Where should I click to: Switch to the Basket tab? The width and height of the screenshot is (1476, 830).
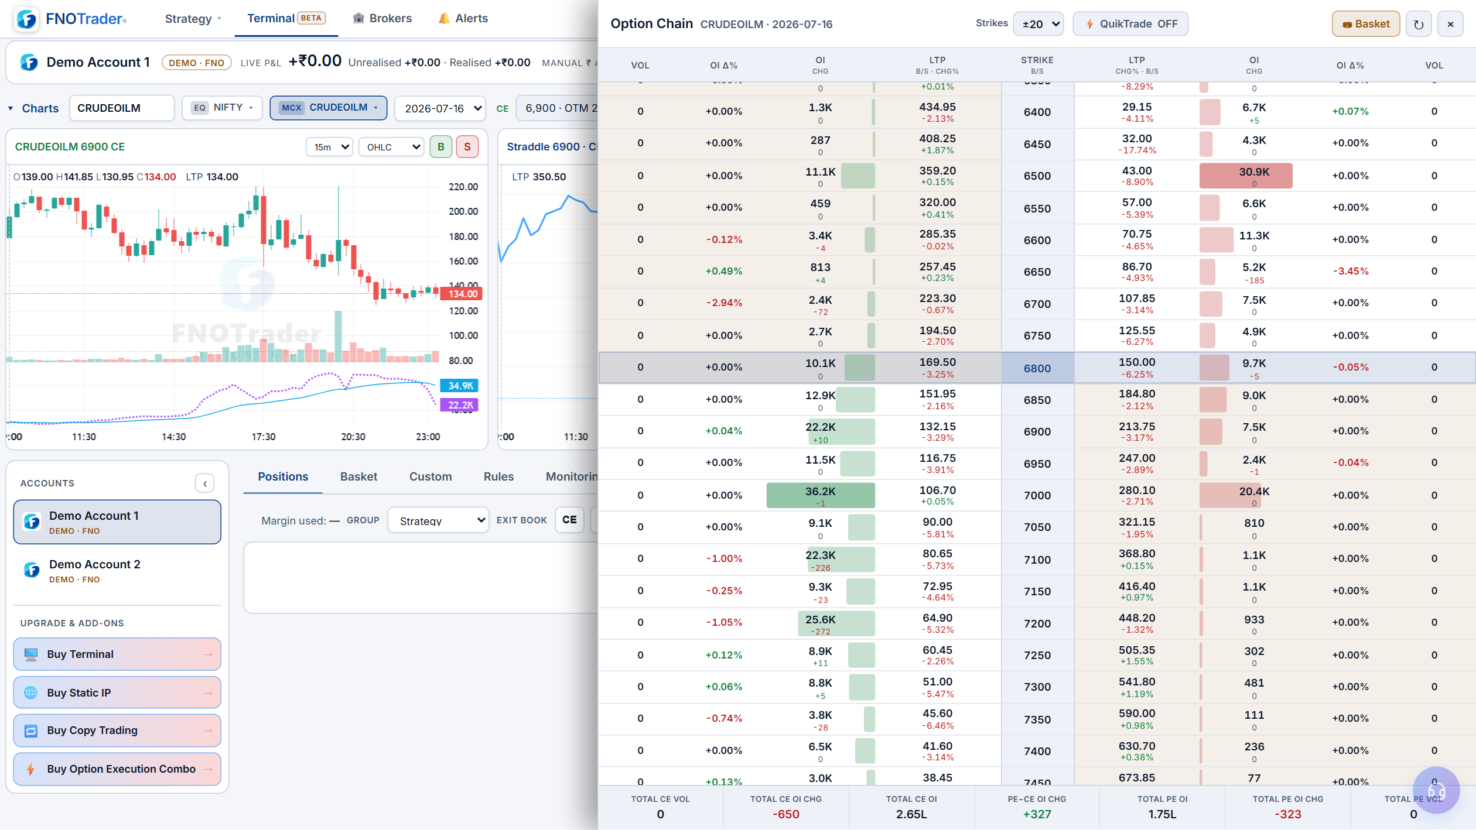click(x=358, y=476)
